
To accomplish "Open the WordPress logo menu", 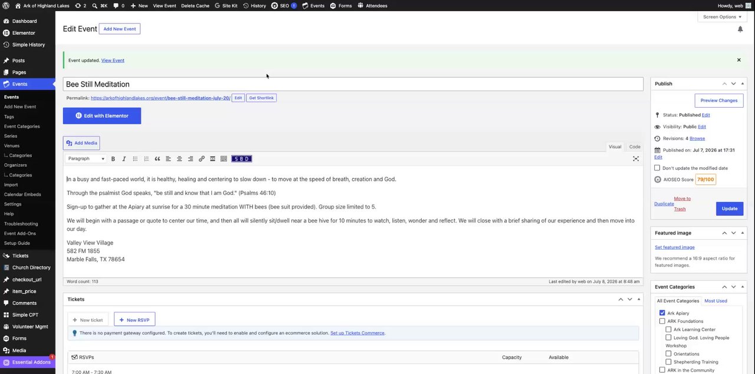I will pyautogui.click(x=6, y=5).
